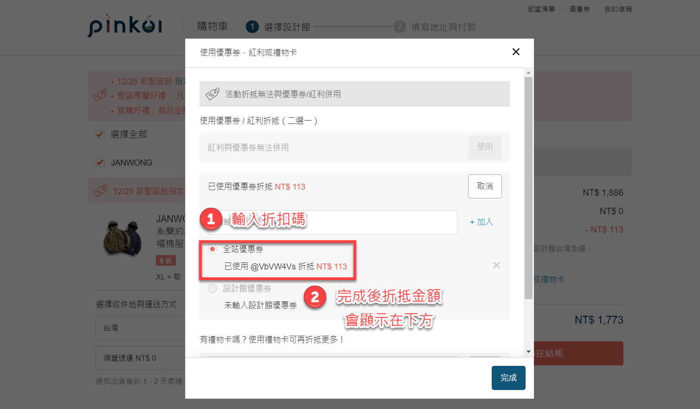Image resolution: width=700 pixels, height=409 pixels.
Task: Click 取消 to cancel the applied coupon
Action: (485, 186)
